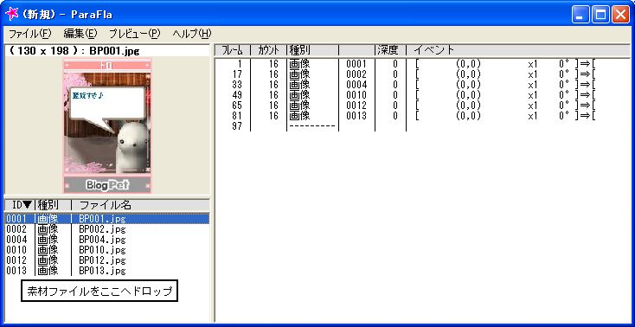Select file row BP012.jpg

coord(107,260)
